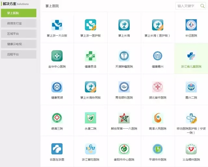Image resolution: width=208 pixels, height=167 pixels.
Task: Select the 掌上长海（医护版）icon
Action: tap(158, 25)
